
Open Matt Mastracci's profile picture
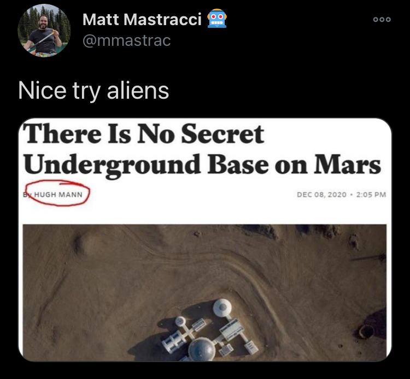coord(44,31)
